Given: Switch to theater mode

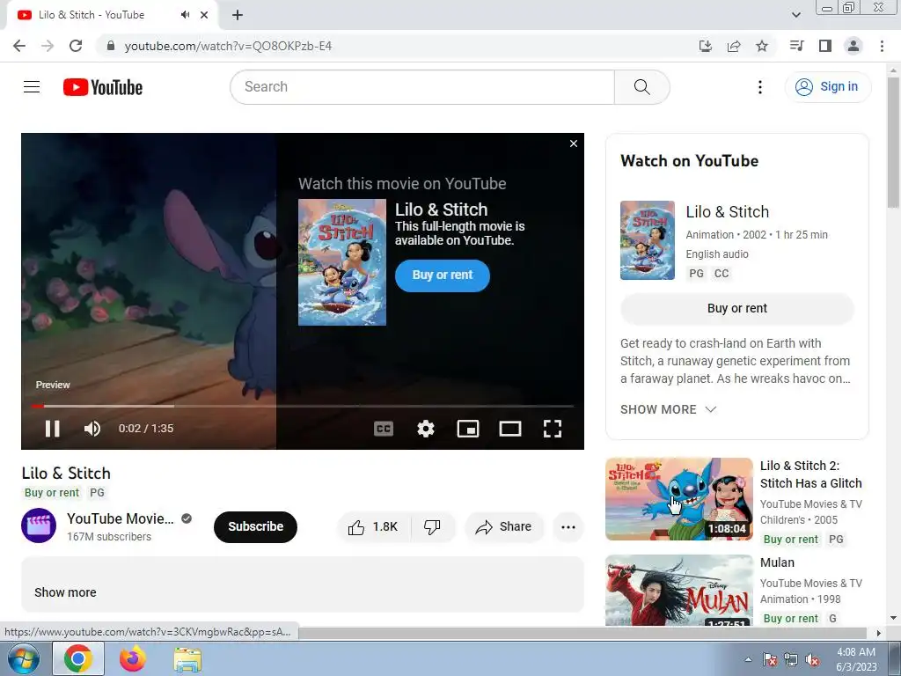Looking at the screenshot, I should [510, 429].
